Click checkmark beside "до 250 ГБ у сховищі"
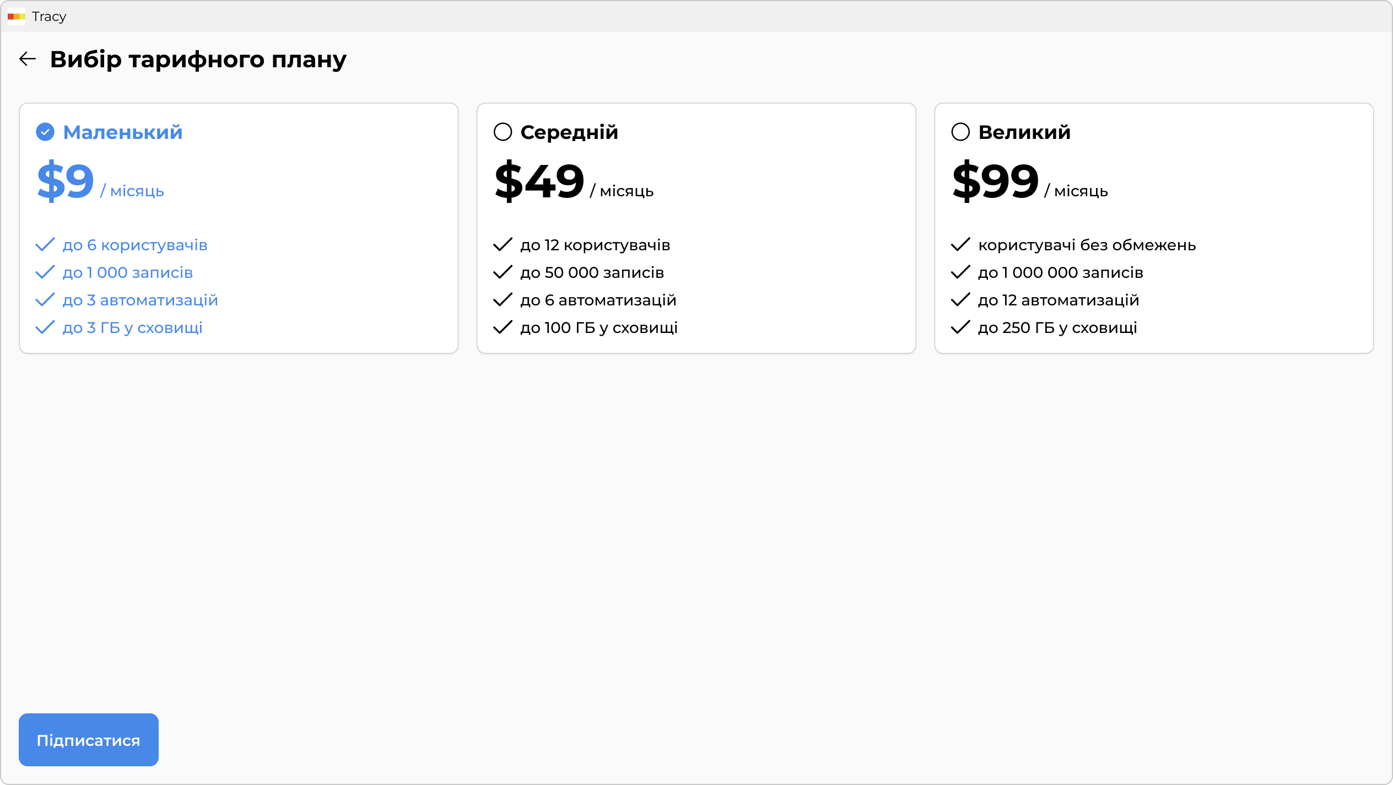 [x=960, y=327]
